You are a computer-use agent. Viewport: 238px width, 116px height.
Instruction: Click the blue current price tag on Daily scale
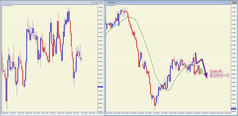click(100, 87)
